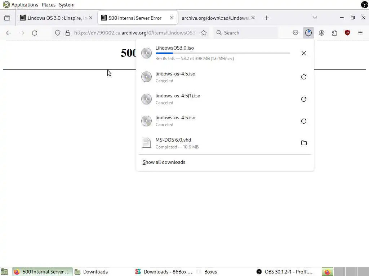Click the show desktop icon in the taskbar

tap(4, 272)
